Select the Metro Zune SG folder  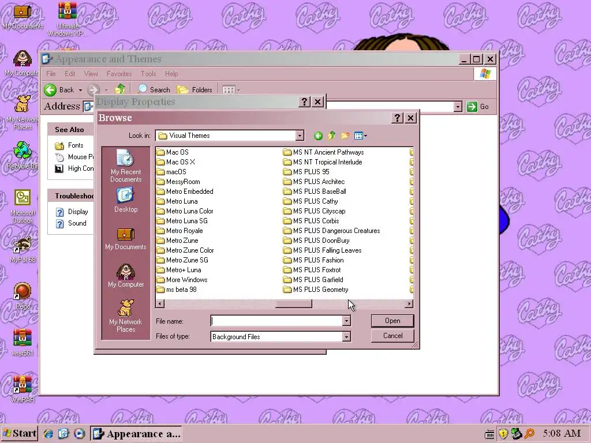(182, 260)
